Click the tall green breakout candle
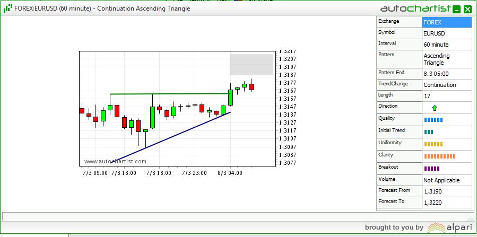The width and height of the screenshot is (477, 237). click(231, 97)
